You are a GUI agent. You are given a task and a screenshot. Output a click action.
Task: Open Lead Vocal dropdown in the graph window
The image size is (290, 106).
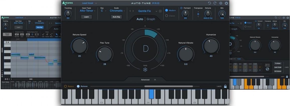21,18
